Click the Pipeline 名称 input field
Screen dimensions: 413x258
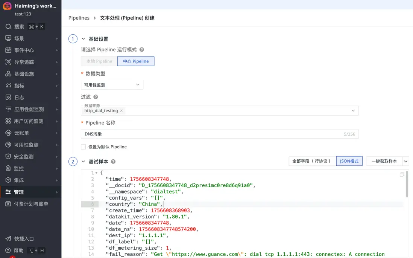click(x=211, y=134)
